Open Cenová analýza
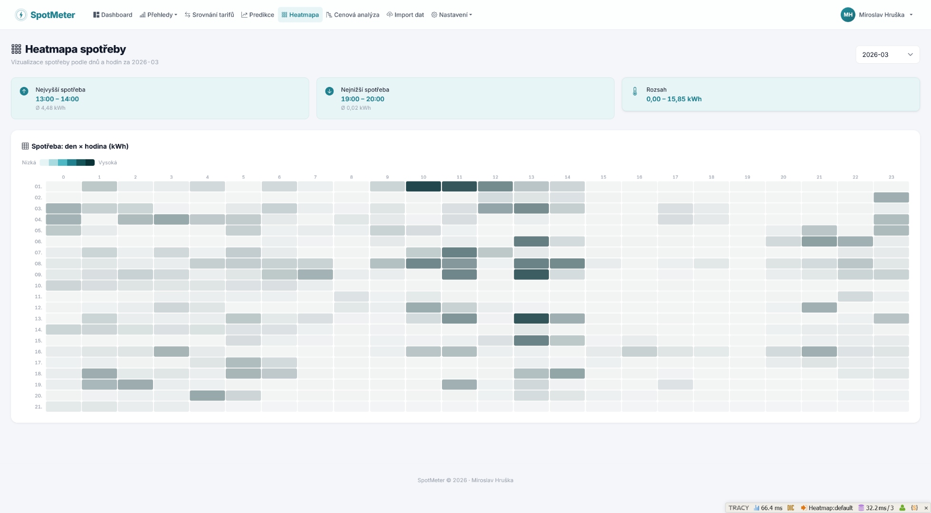 [353, 15]
